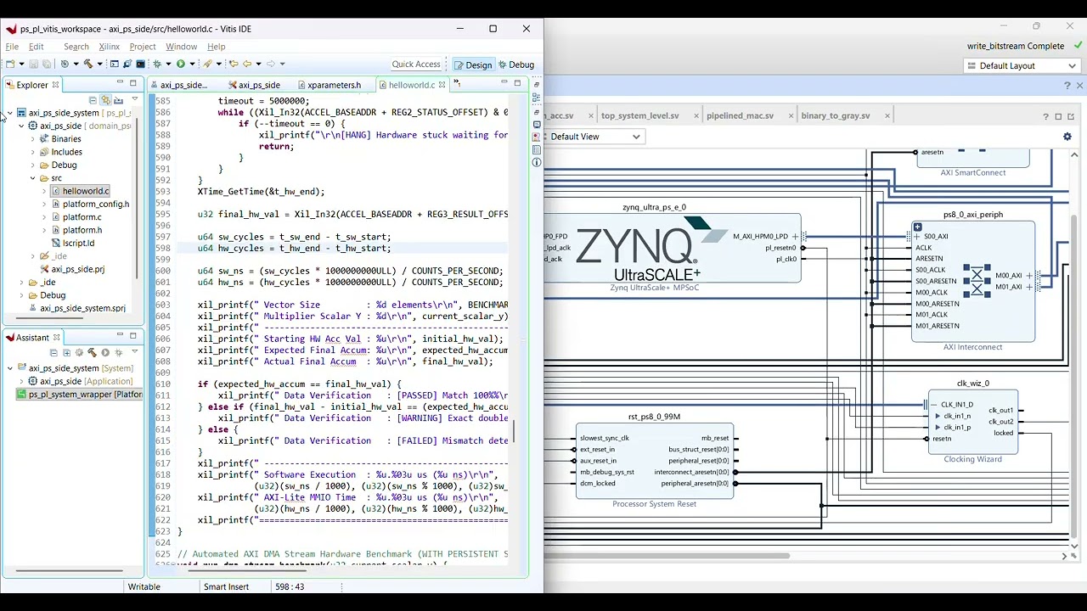
Task: Click the Vivado diagram horizontal scrollbar
Action: [x=667, y=556]
